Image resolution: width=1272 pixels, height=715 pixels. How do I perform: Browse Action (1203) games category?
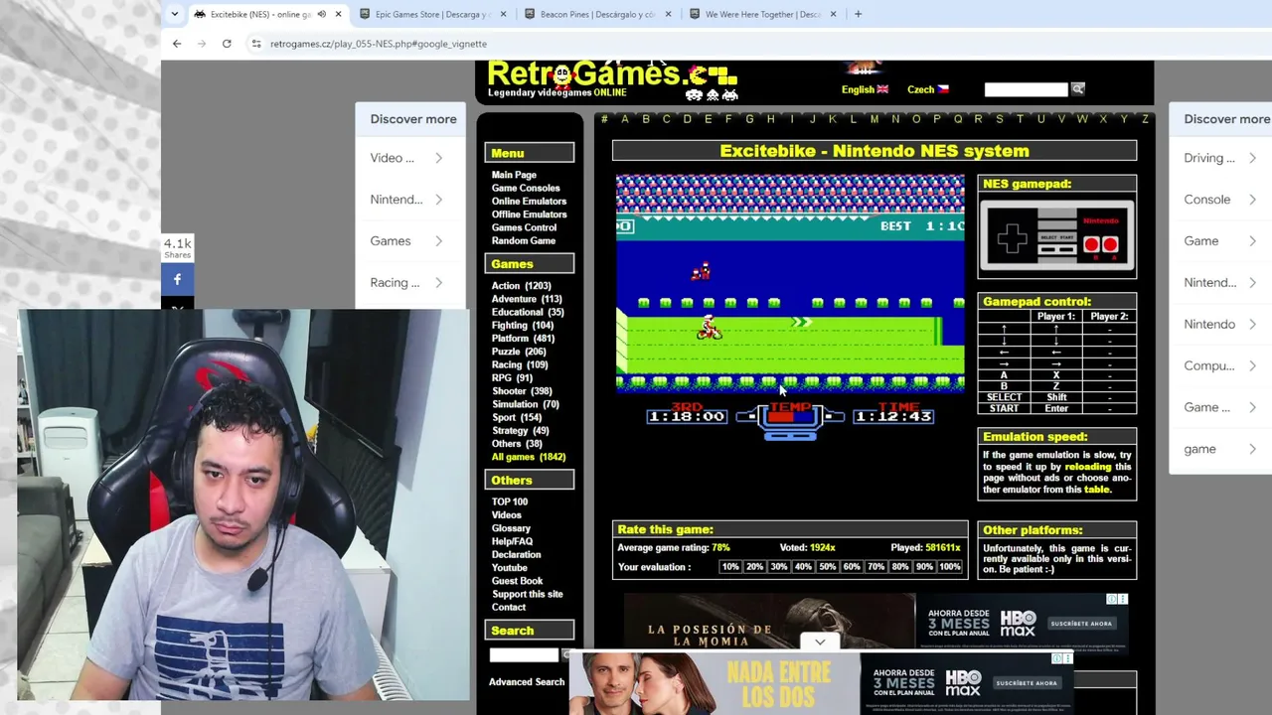(x=521, y=286)
